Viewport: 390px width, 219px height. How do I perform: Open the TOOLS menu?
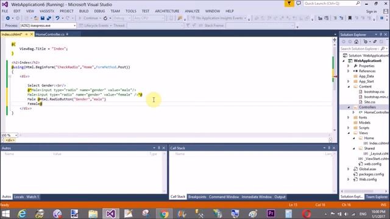131,11
